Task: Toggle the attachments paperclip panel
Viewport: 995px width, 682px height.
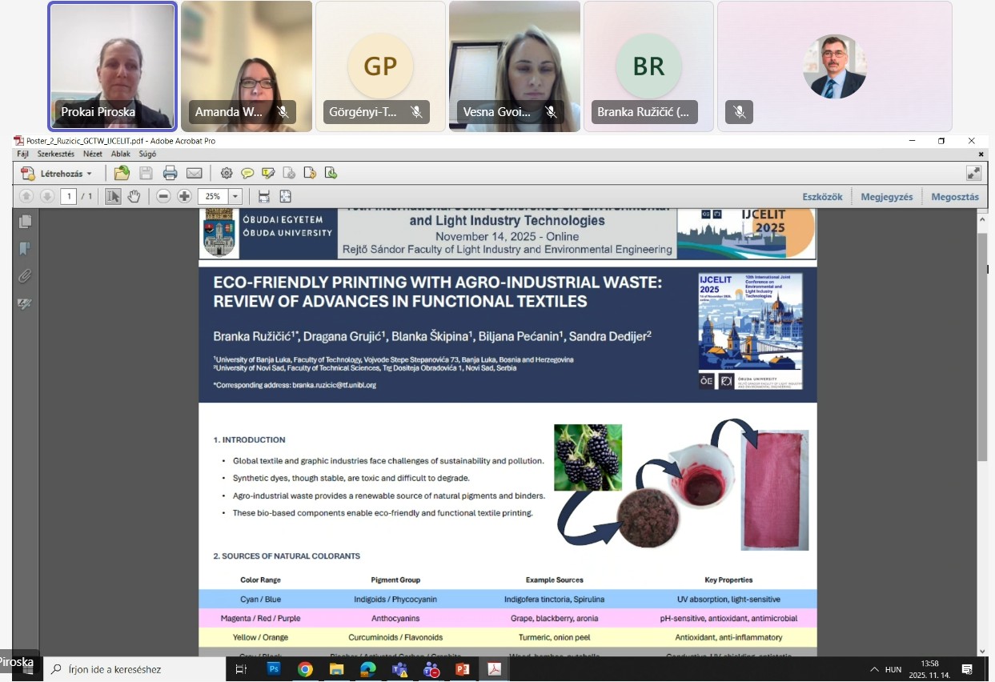Action: point(26,276)
